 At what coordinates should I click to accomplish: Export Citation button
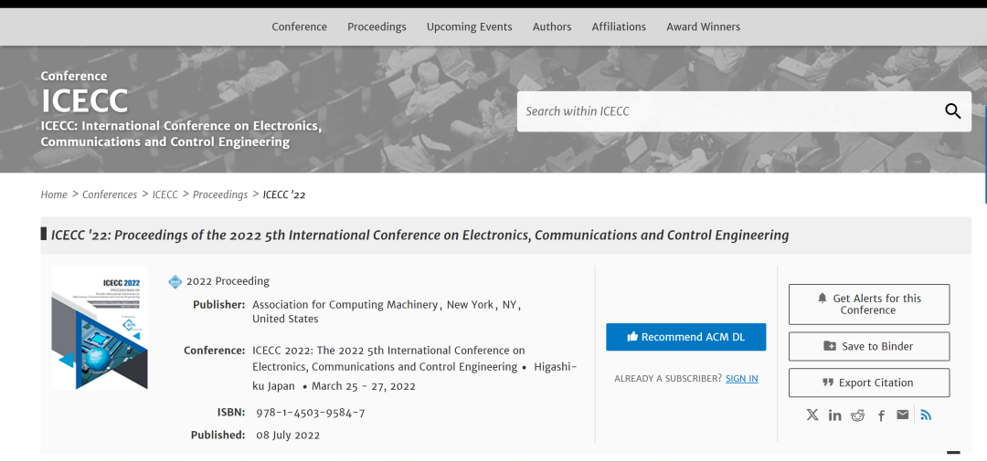[868, 383]
